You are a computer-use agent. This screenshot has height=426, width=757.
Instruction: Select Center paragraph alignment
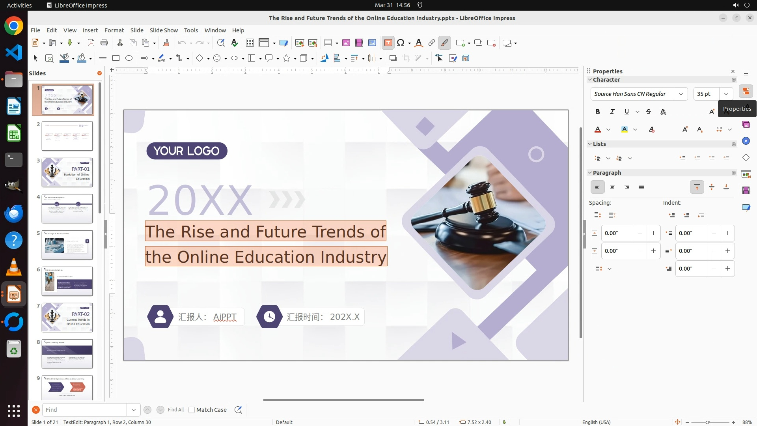coord(612,187)
